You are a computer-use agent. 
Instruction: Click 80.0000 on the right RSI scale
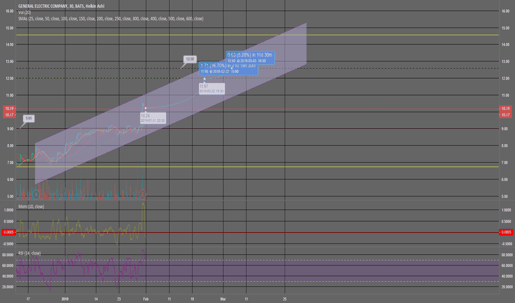(507, 255)
